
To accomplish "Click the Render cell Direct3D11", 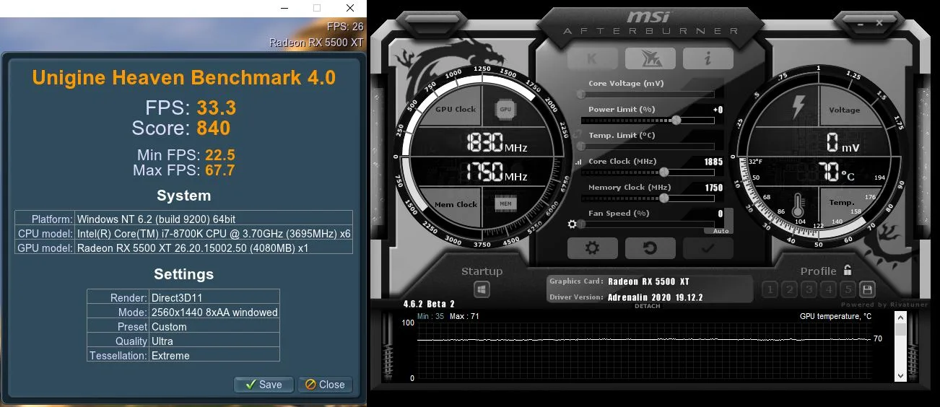I will pyautogui.click(x=214, y=297).
